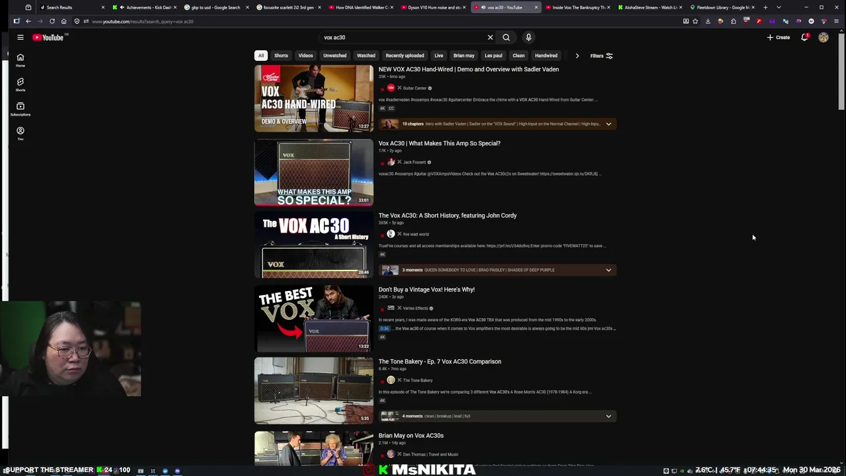Play the Tone Bakery 5:35 thumbnail
Screen dimensions: 846x476
point(314,391)
